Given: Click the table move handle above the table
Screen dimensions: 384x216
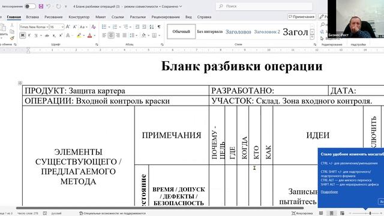Looking at the screenshot, I should click(20, 83).
